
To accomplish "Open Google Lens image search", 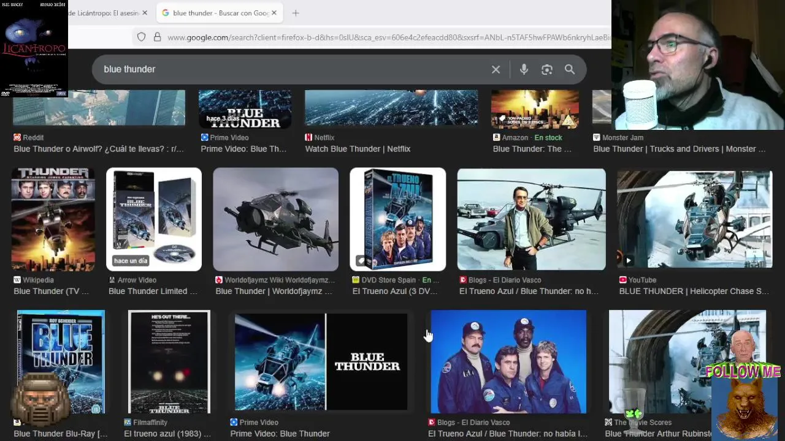I will point(546,69).
